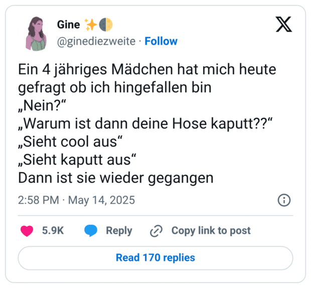Viewport: 311px width, 288px height.
Task: Click the sparkles emoji next to Gine
Action: 91,24
